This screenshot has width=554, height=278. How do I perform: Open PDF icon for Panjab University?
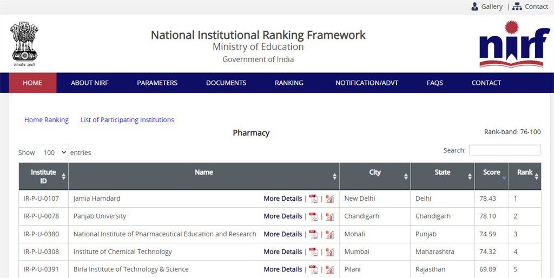point(313,216)
